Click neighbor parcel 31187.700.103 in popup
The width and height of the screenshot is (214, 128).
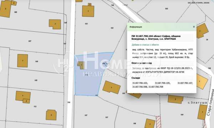click(140, 83)
